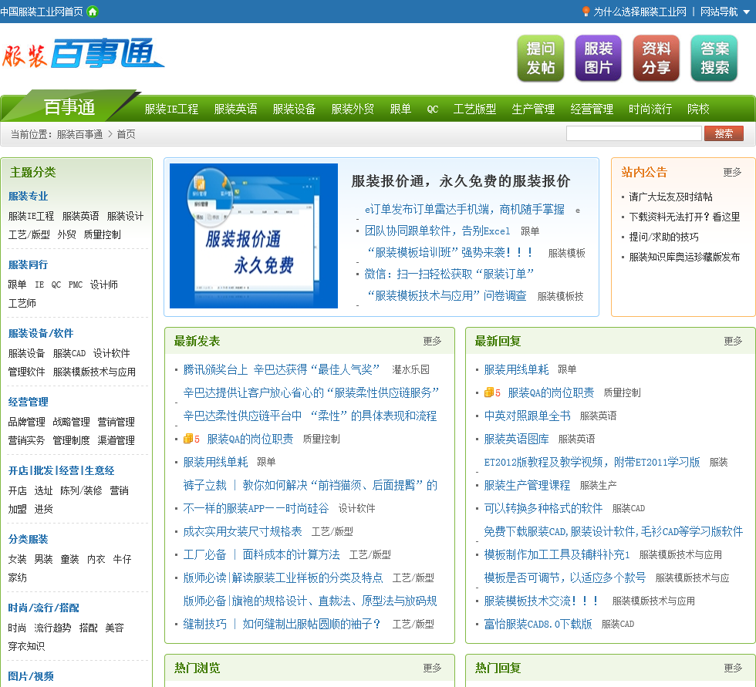The width and height of the screenshot is (756, 687).
Task: Open reply 服装生产管理课程
Action: click(x=527, y=485)
